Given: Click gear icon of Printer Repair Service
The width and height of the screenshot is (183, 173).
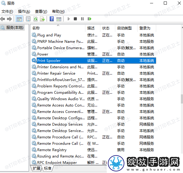Looking at the screenshot, I should [34, 73].
